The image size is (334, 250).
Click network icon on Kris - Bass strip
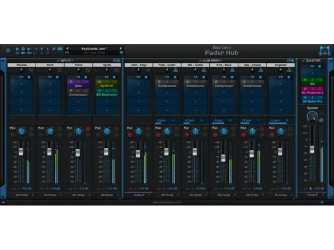232,70
